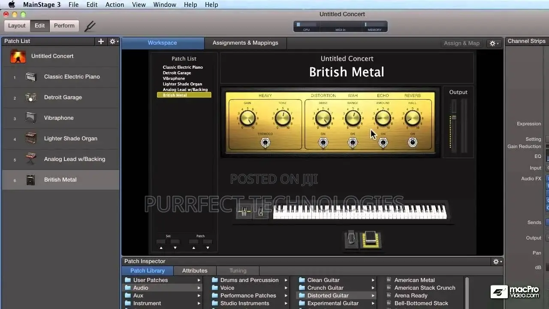Click the Patch up arrow
This screenshot has height=309, width=549.
(194, 248)
